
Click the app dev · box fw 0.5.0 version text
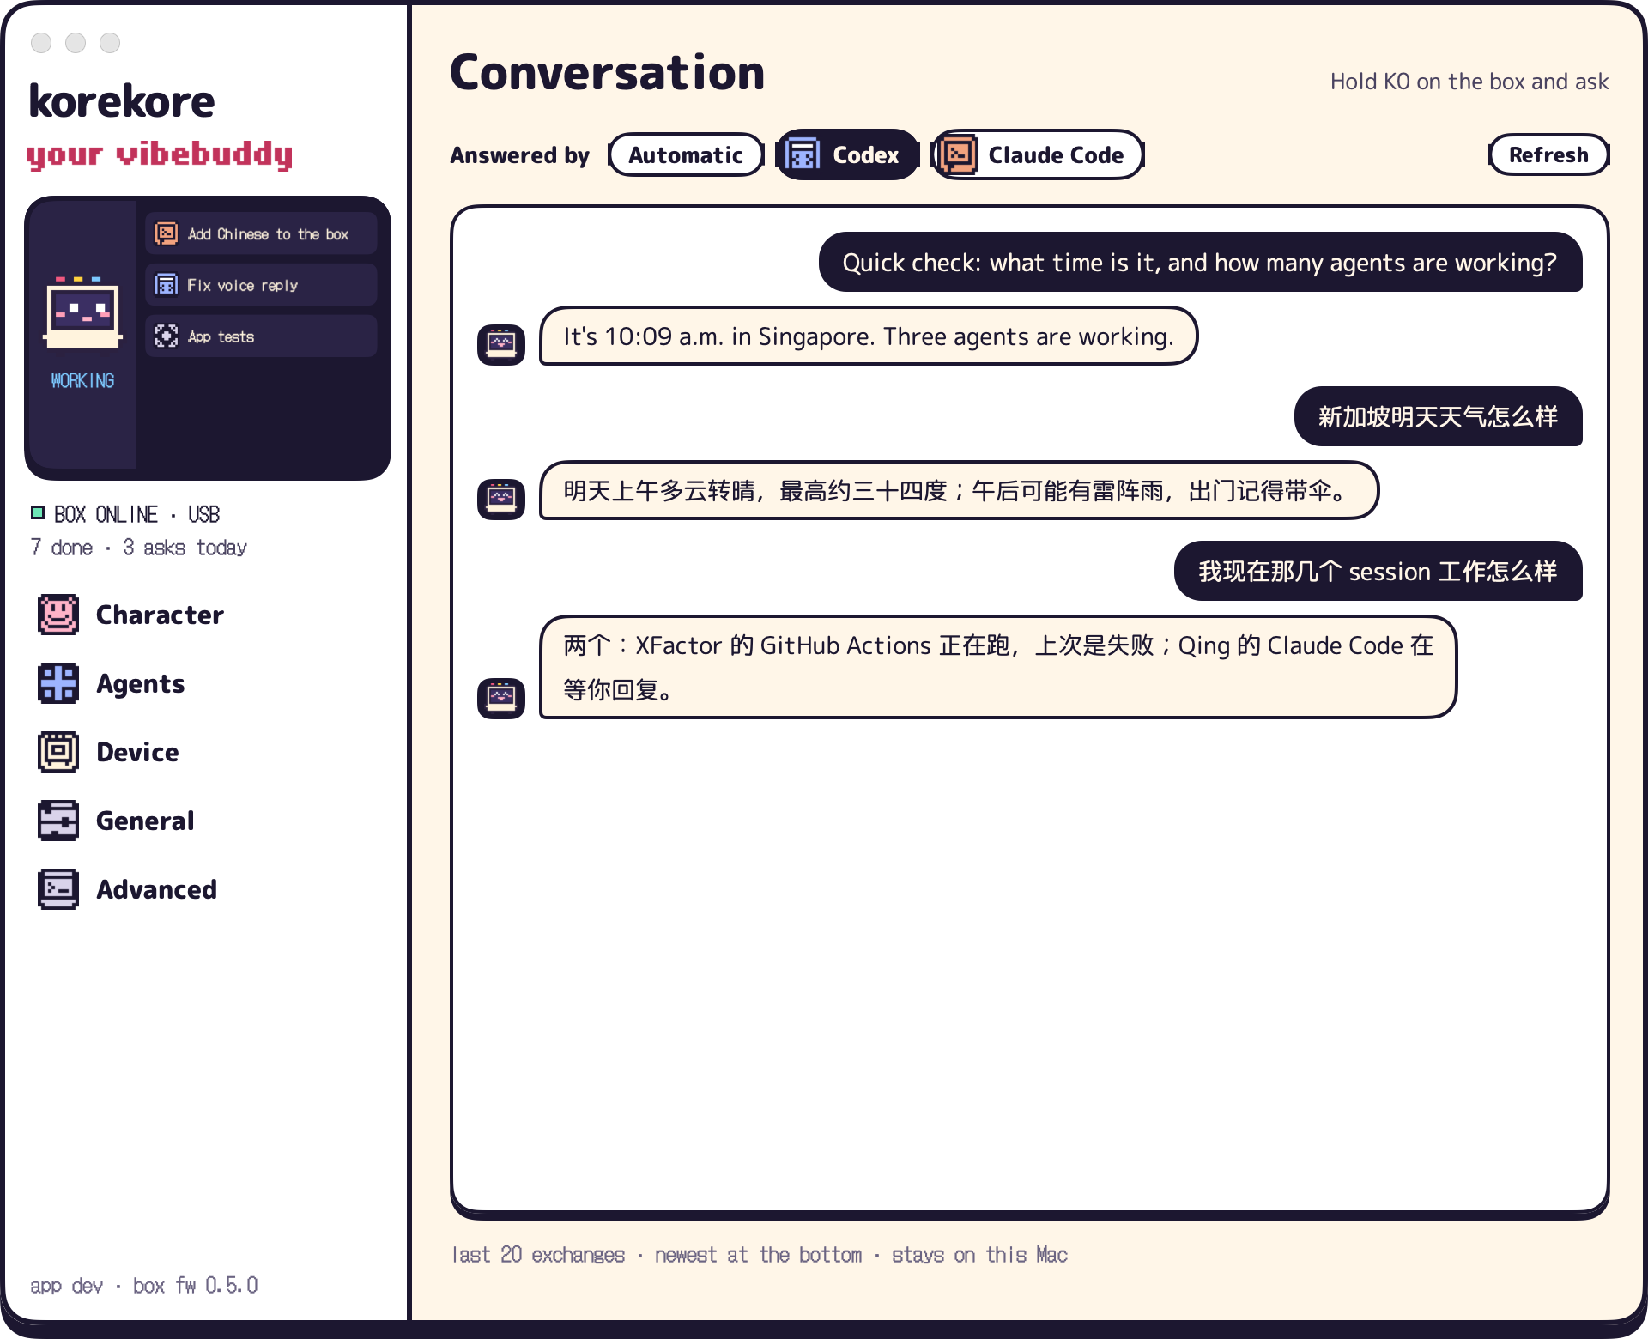point(144,1286)
